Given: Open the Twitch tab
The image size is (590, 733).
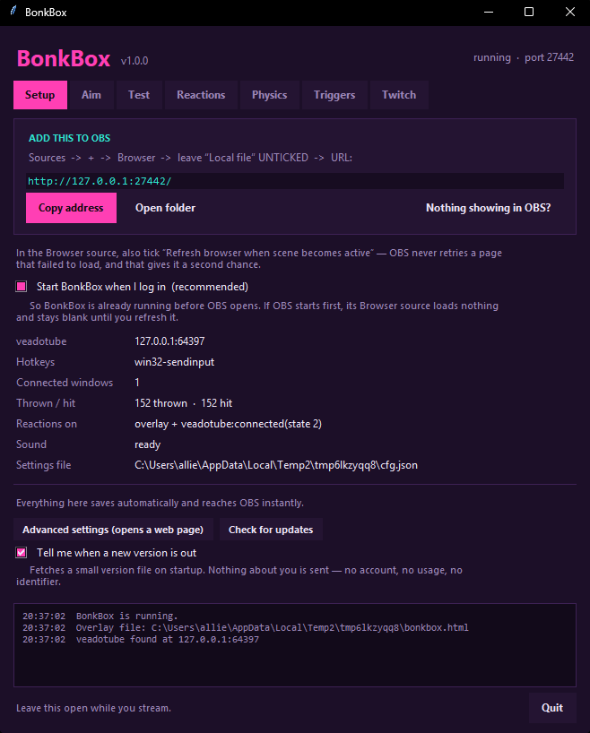Looking at the screenshot, I should pyautogui.click(x=399, y=95).
